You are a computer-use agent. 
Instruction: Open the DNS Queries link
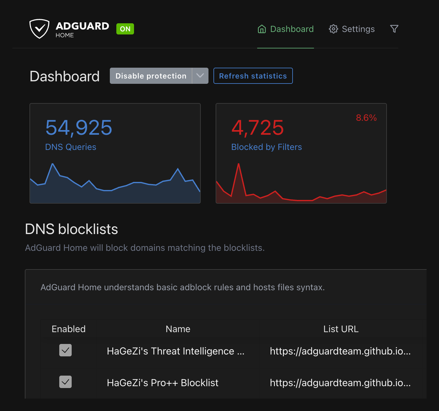71,147
